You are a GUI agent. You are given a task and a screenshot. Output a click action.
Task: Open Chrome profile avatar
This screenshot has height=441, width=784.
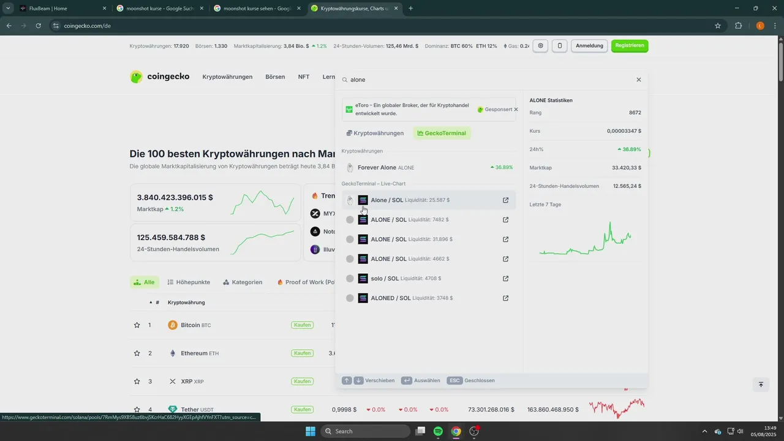point(760,26)
